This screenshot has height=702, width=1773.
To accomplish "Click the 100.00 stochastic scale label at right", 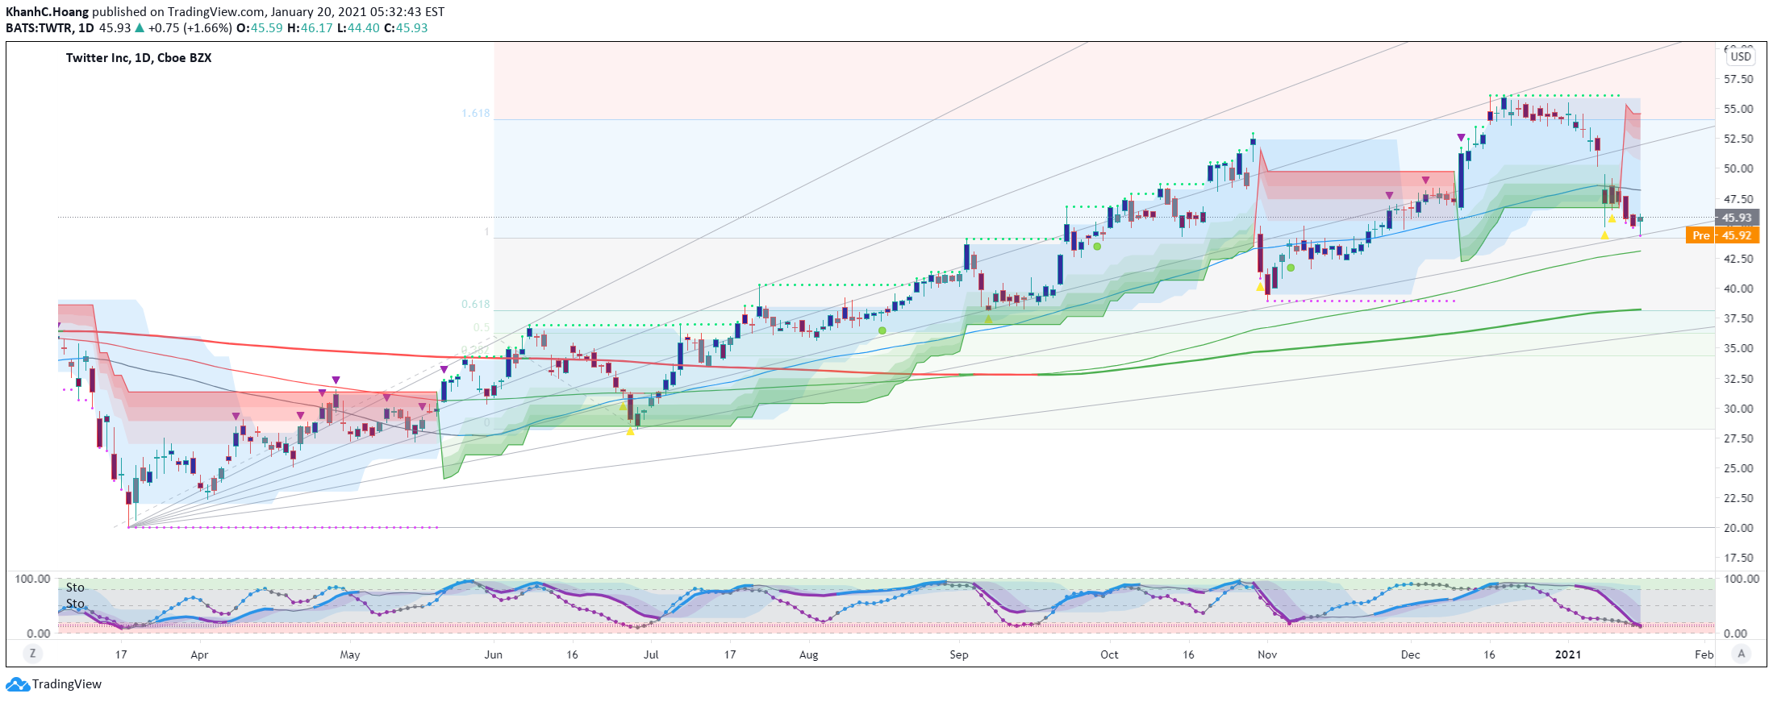I will 1742,579.
